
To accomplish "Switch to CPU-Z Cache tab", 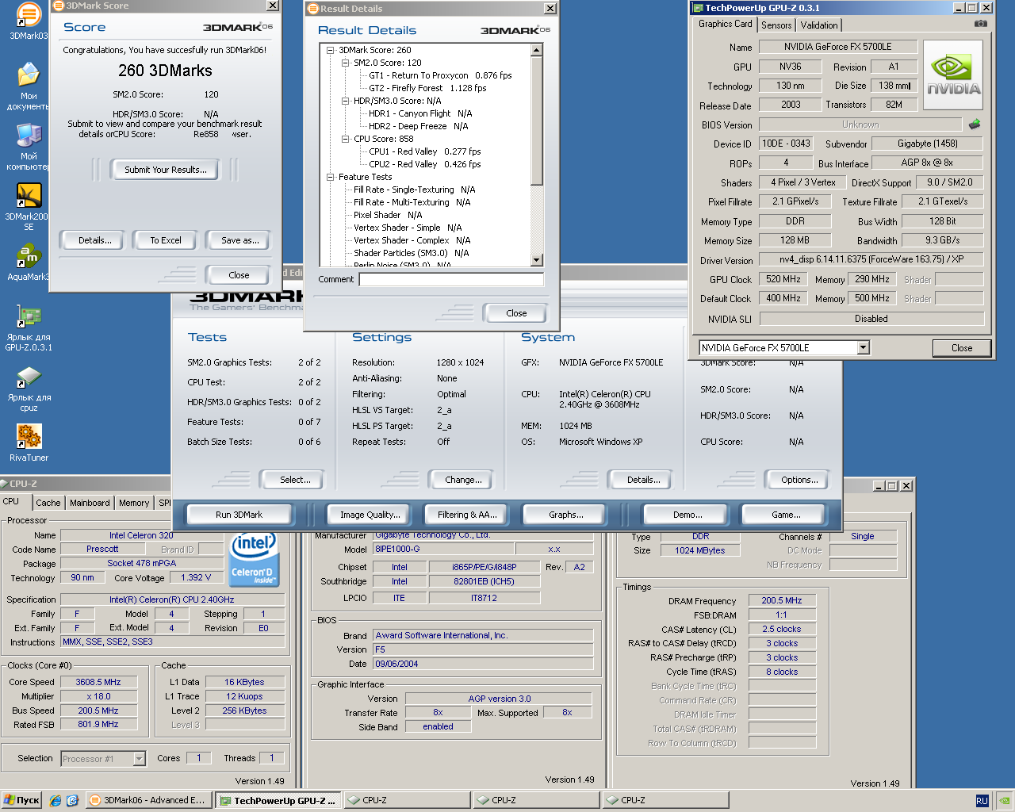I will click(48, 503).
